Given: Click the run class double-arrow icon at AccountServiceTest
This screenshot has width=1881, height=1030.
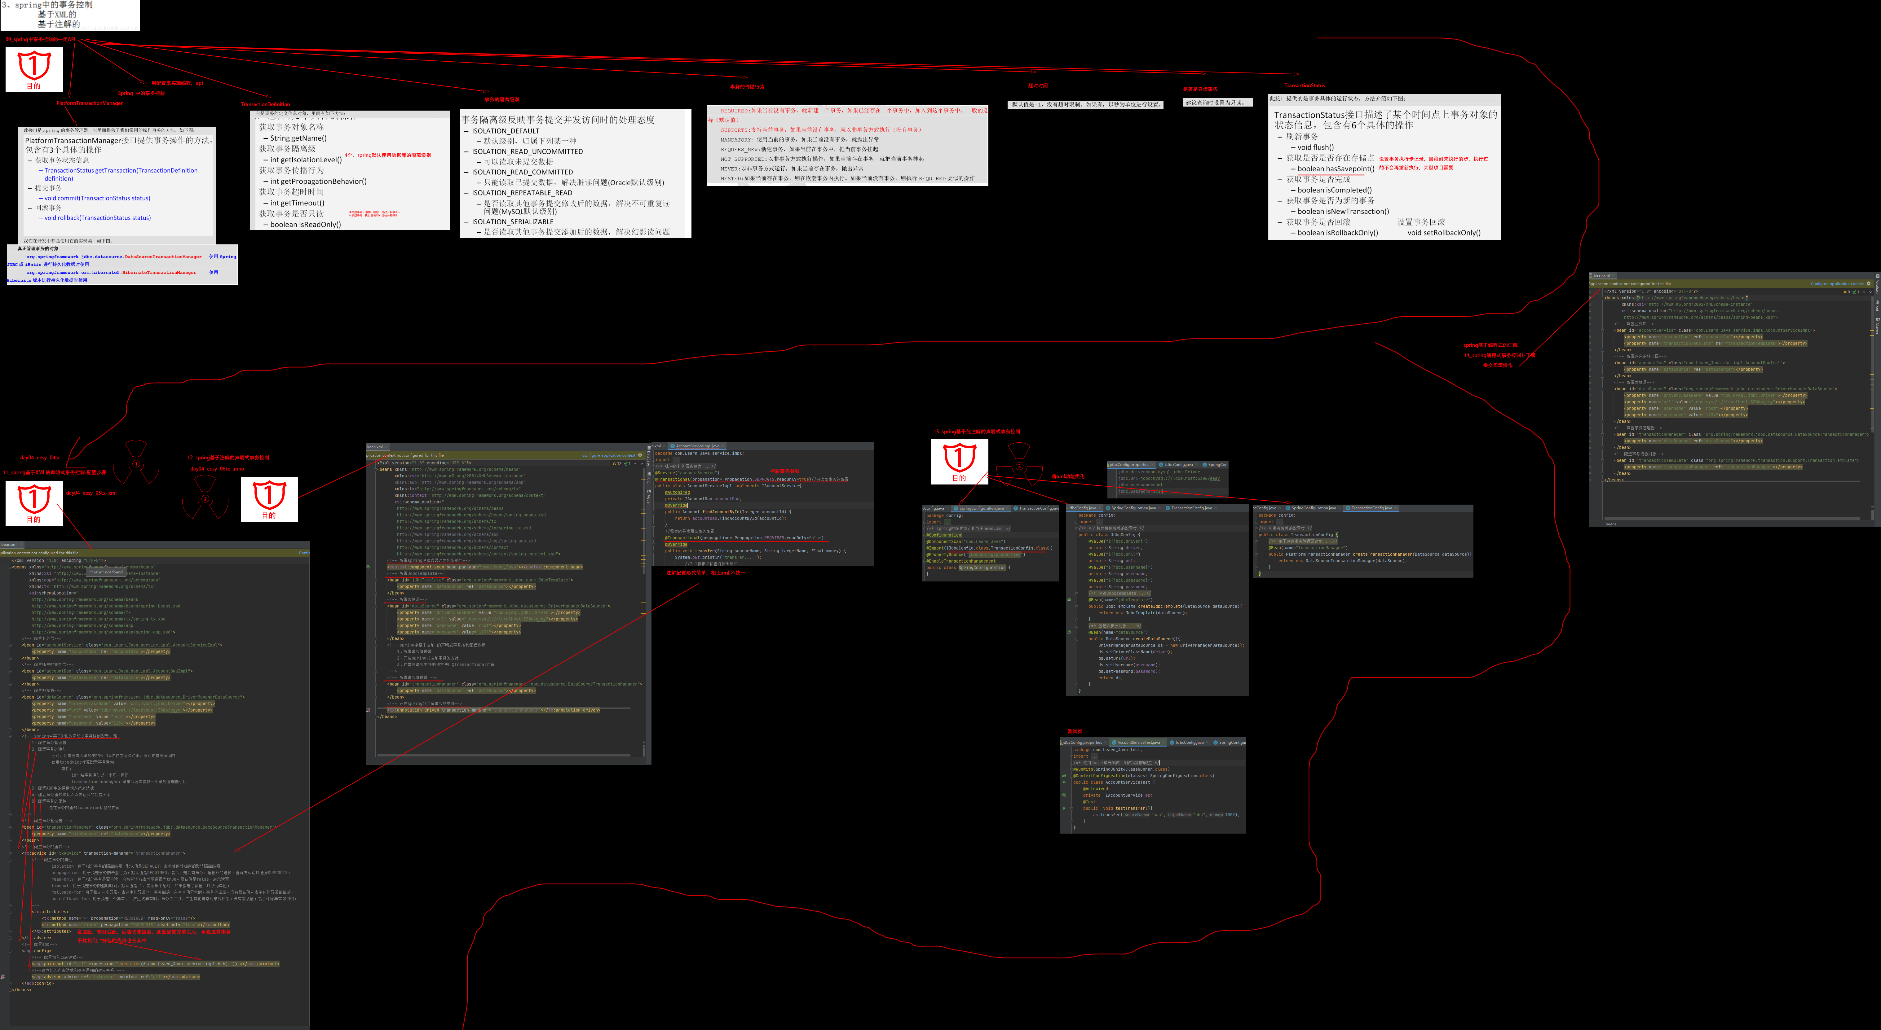Looking at the screenshot, I should pyautogui.click(x=1064, y=782).
